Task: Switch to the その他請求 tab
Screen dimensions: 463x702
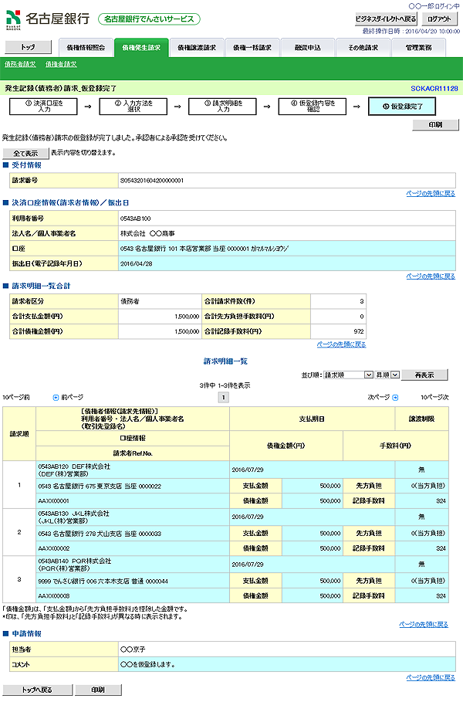Action: 363,47
